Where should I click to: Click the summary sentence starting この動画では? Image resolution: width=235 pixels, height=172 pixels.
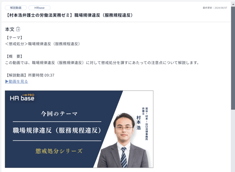(102, 63)
